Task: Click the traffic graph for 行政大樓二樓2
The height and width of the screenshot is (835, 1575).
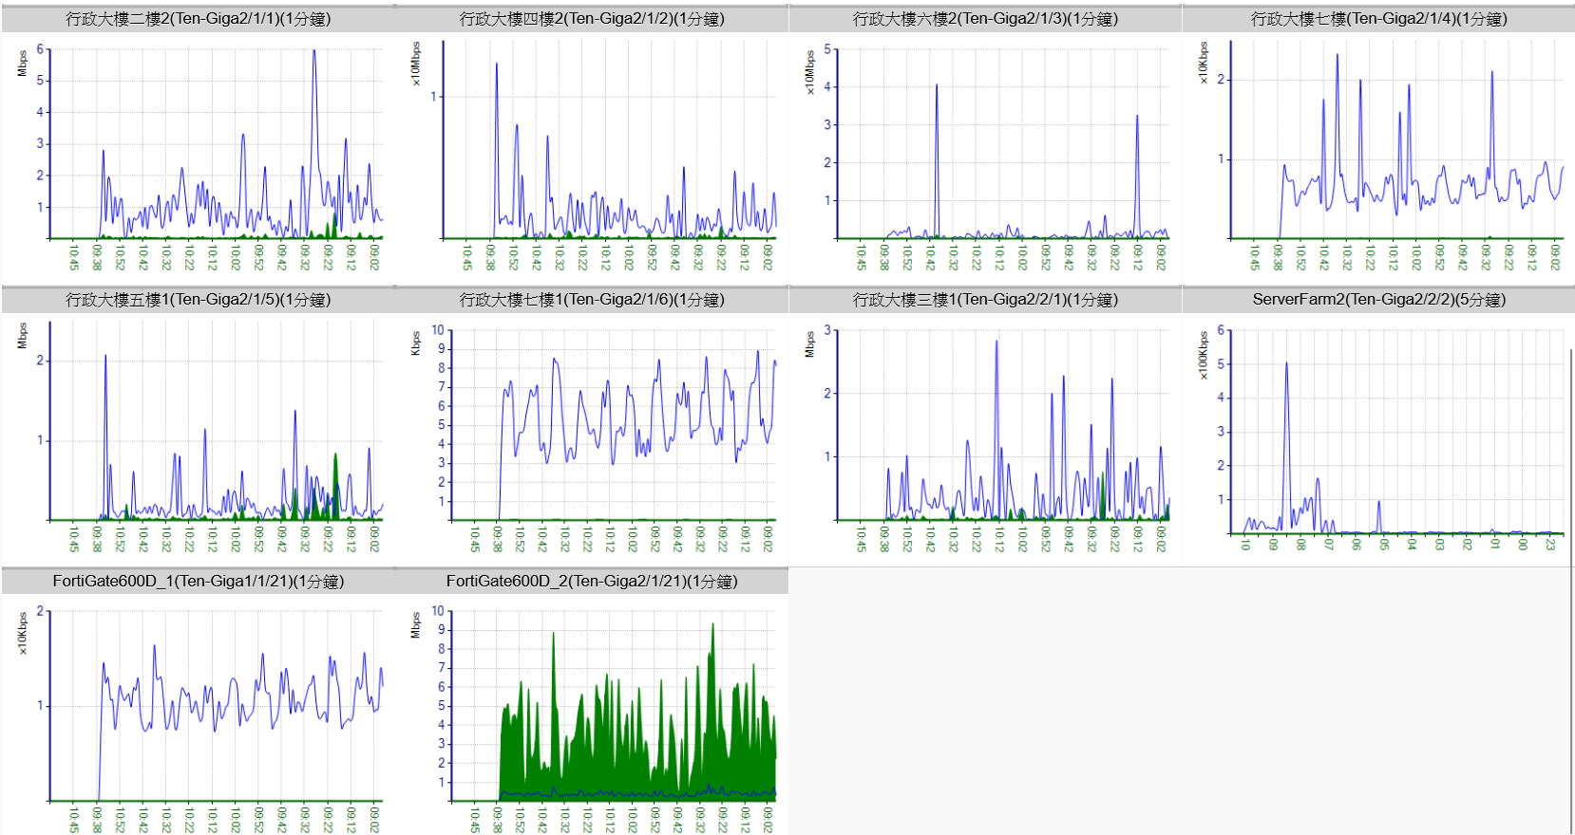Action: tap(217, 142)
